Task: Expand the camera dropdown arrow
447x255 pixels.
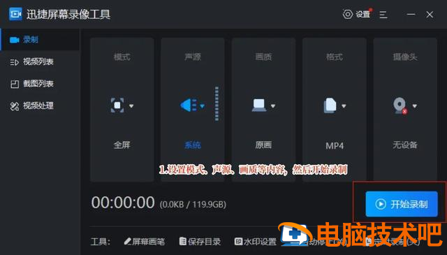Action: 414,105
